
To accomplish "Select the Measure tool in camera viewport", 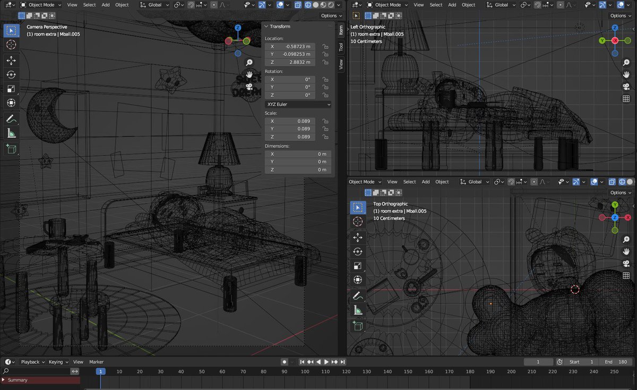I will [x=11, y=133].
